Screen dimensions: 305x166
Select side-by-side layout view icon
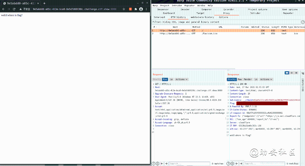287,73
